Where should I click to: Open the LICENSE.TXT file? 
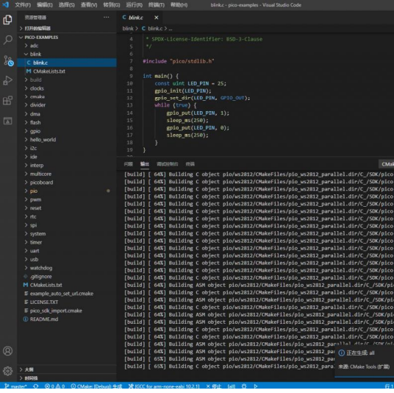[x=67, y=302]
